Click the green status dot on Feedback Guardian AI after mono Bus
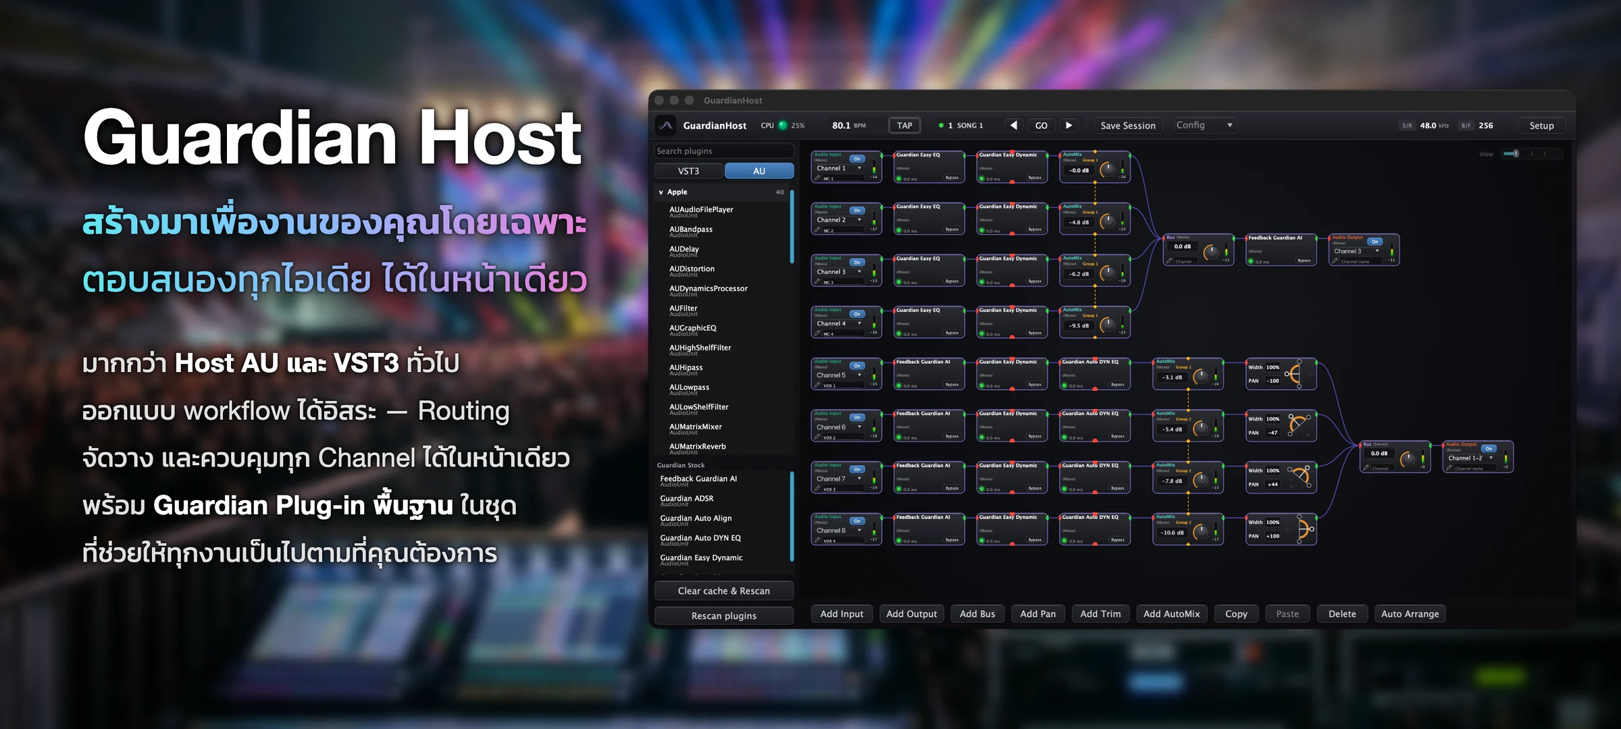 point(1251,261)
